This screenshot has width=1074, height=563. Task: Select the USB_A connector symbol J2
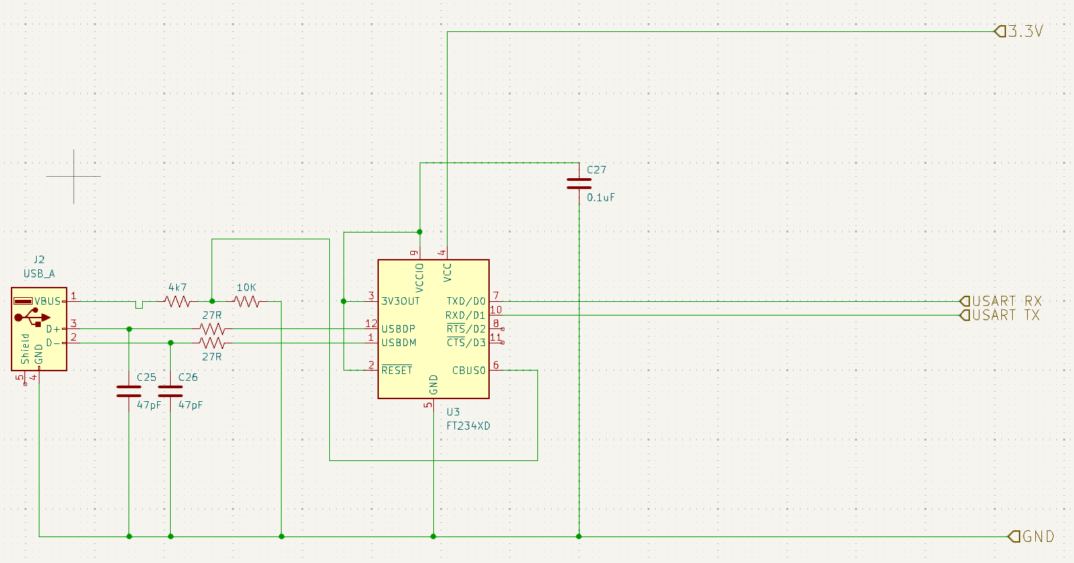(39, 328)
